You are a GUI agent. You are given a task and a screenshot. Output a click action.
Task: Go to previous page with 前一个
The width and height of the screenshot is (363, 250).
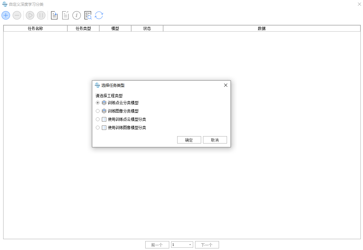tap(157, 245)
